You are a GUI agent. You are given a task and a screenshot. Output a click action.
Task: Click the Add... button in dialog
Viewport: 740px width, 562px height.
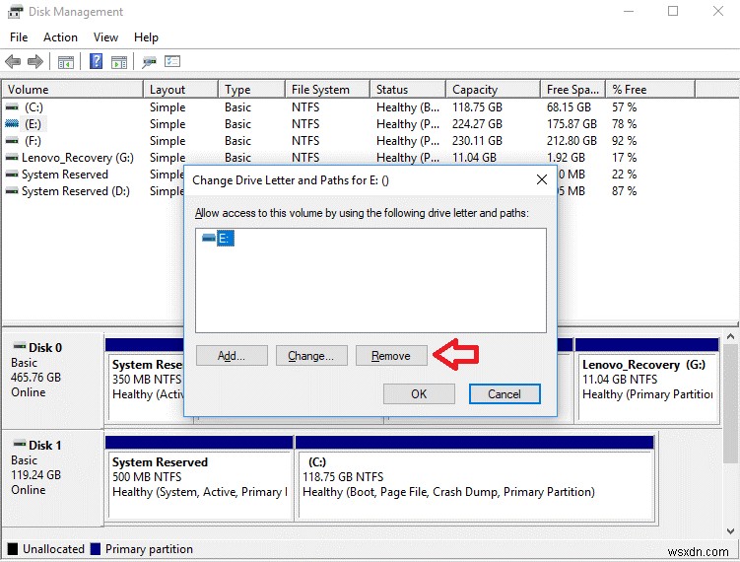232,356
